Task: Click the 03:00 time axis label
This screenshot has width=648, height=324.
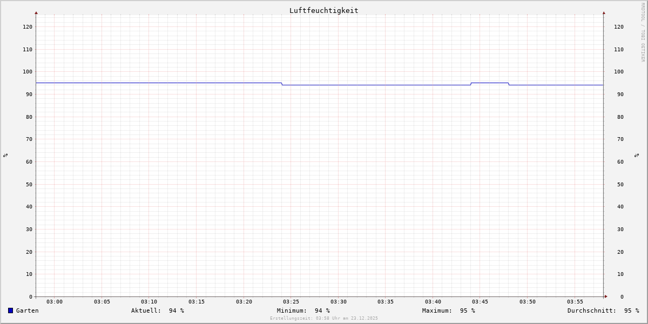Action: point(55,302)
